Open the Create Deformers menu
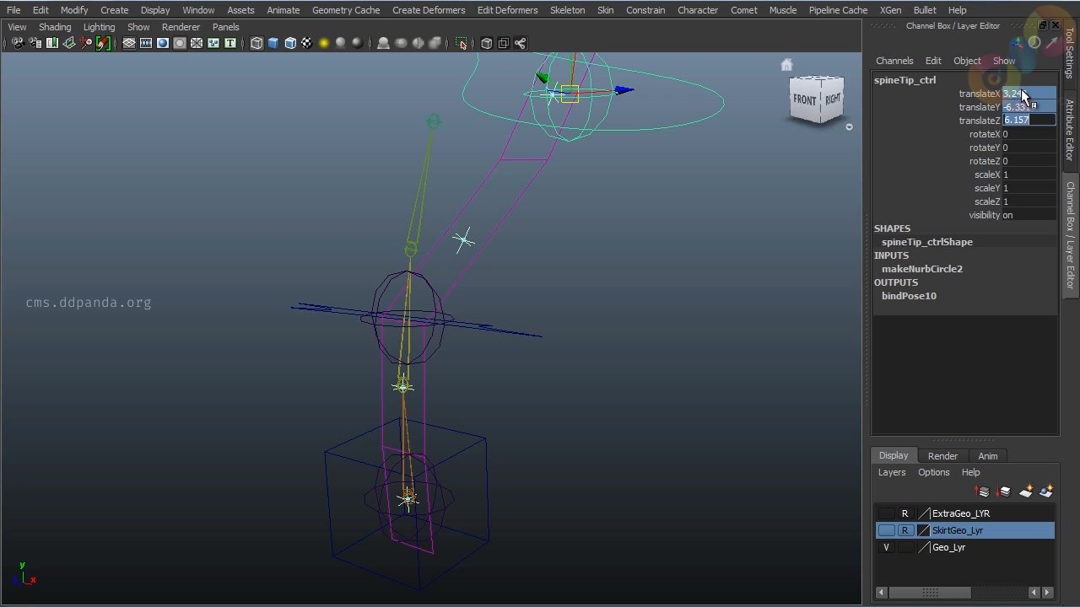Screen dimensions: 1080x607 point(429,10)
